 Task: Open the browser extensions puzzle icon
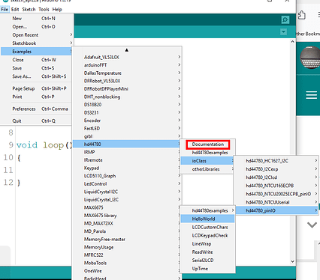tap(302, 15)
